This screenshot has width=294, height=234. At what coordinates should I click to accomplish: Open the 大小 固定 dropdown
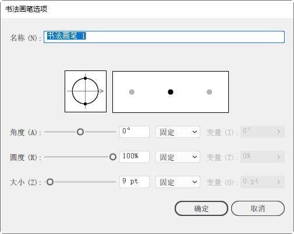(x=178, y=182)
